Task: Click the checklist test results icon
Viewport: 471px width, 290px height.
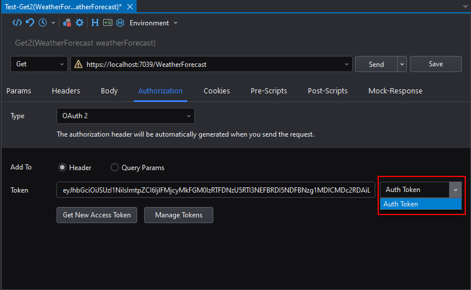Action: coord(108,23)
